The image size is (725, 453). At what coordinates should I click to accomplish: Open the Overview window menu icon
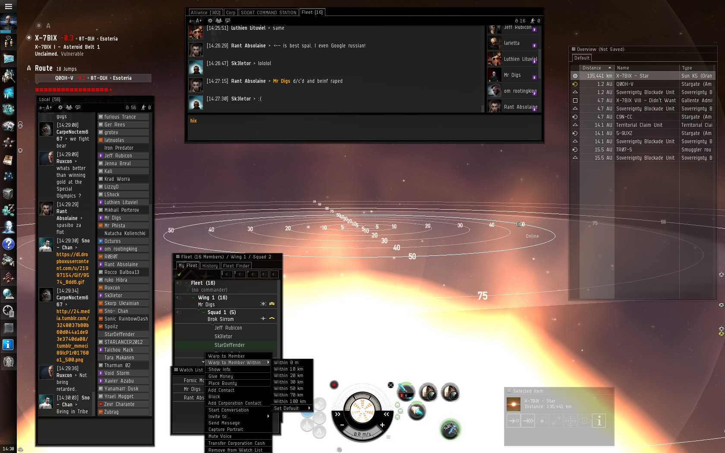(574, 49)
